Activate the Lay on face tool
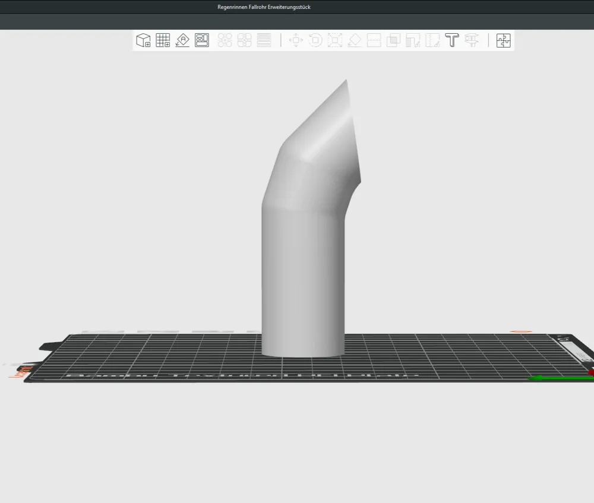 pyautogui.click(x=354, y=40)
